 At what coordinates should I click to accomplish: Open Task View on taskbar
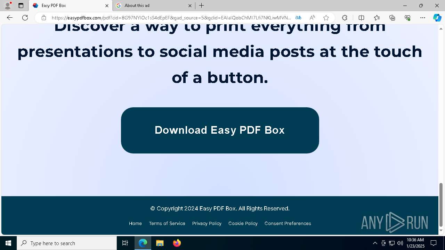tap(125, 243)
